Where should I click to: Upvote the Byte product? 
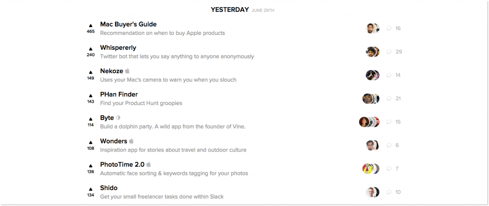click(x=91, y=119)
